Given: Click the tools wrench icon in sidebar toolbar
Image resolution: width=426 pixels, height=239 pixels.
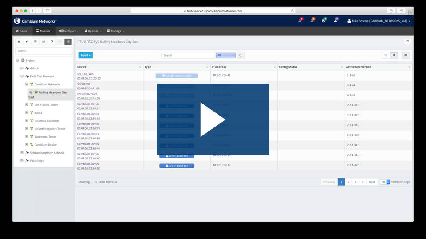Looking at the screenshot, I should point(60,42).
